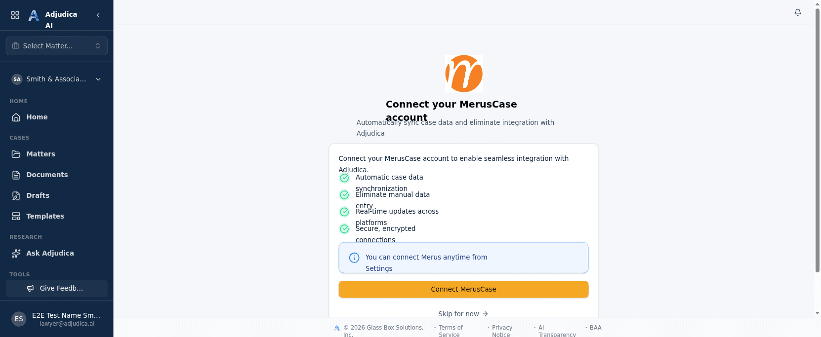Click the check icon beside Eliminate manual data
Viewport: 821px width, 337px height.
[344, 195]
